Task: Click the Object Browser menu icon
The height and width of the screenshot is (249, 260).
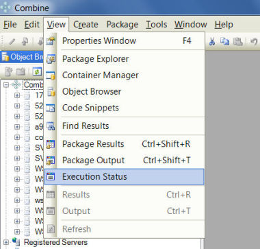Action: coord(51,92)
